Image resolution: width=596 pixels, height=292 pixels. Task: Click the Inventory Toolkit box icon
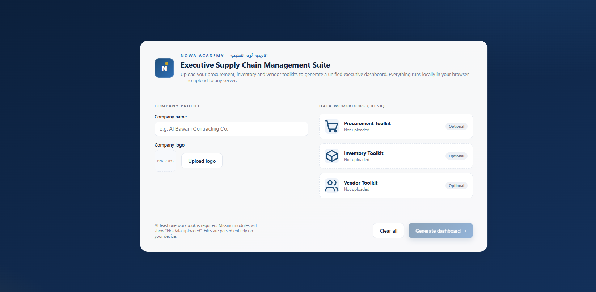tap(332, 156)
